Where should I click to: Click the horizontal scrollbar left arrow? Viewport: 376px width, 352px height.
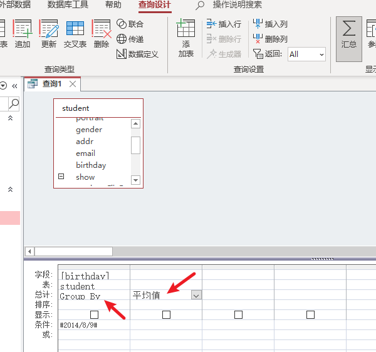[29, 251]
